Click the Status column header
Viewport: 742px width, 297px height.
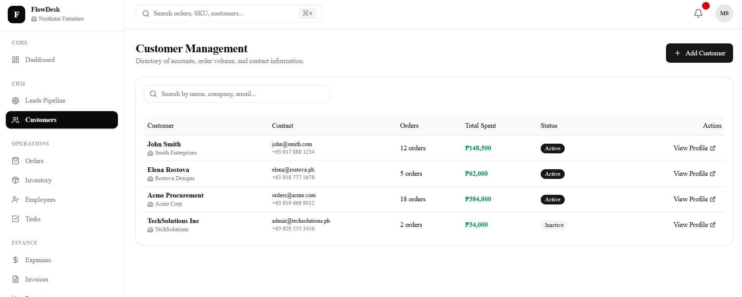pos(549,125)
